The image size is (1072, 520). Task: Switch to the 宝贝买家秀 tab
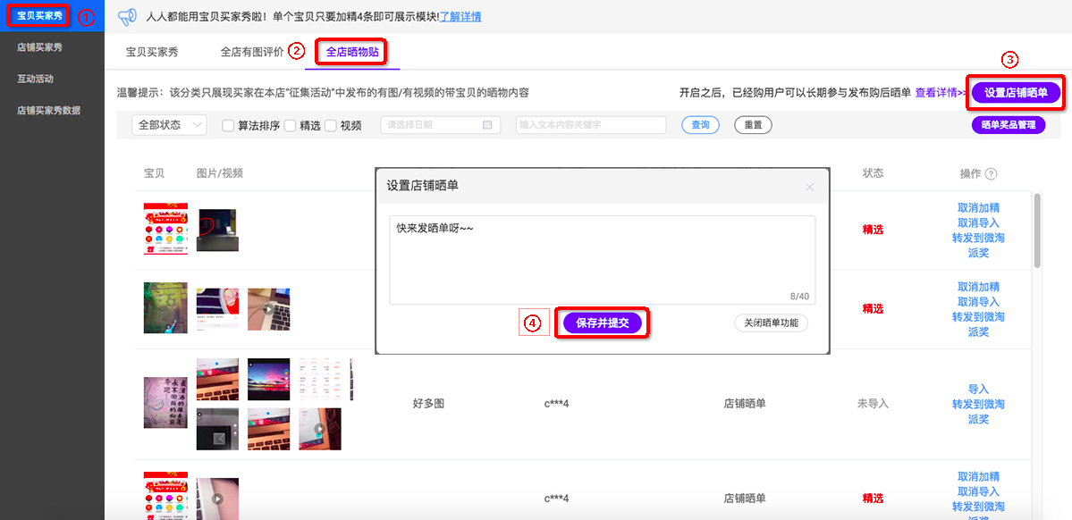152,52
